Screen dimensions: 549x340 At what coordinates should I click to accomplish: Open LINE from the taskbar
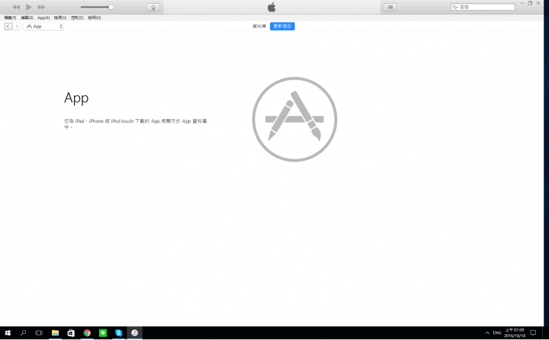coord(103,333)
